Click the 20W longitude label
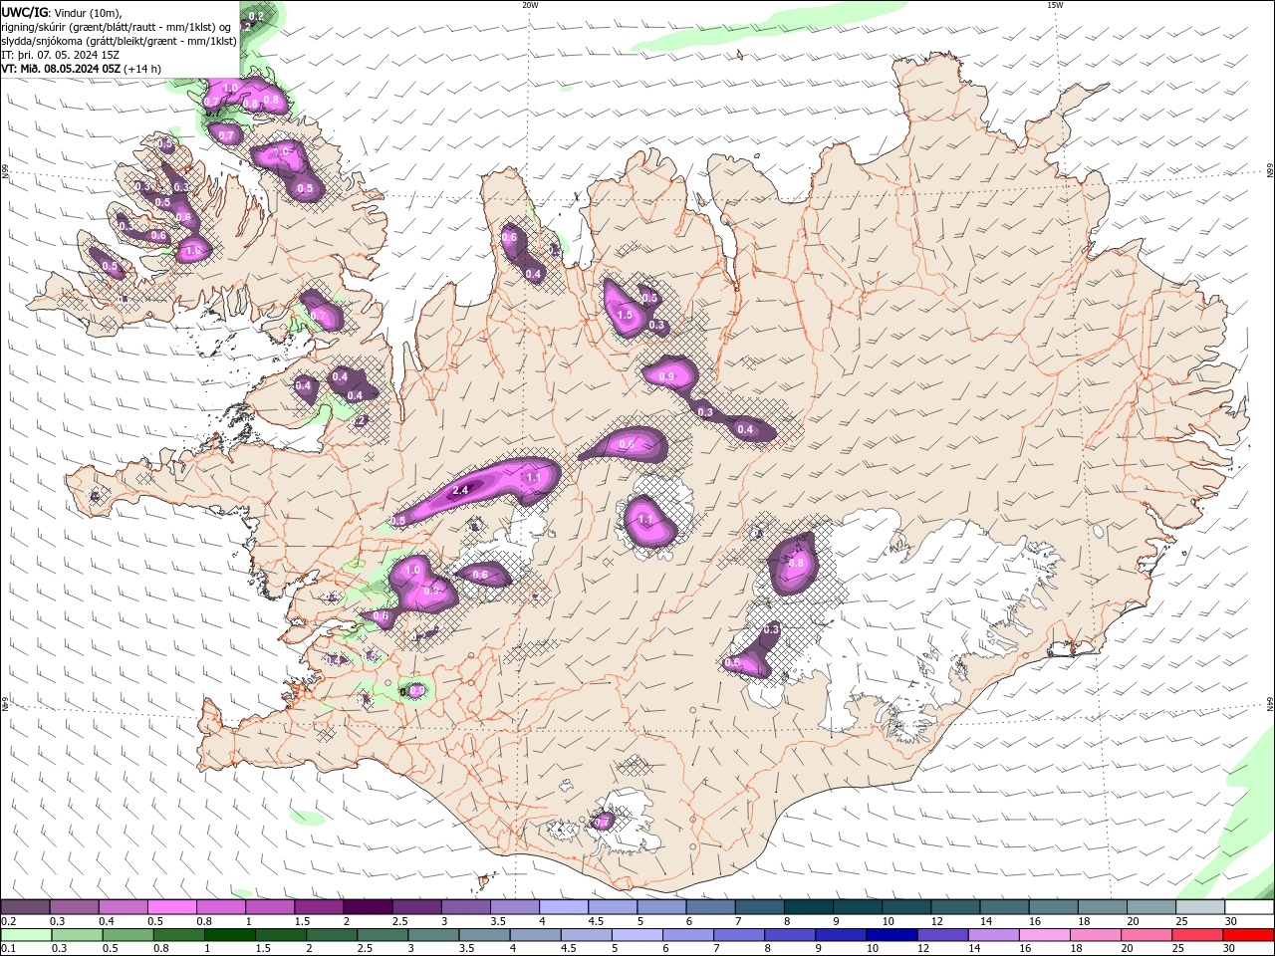This screenshot has width=1275, height=956. click(530, 5)
